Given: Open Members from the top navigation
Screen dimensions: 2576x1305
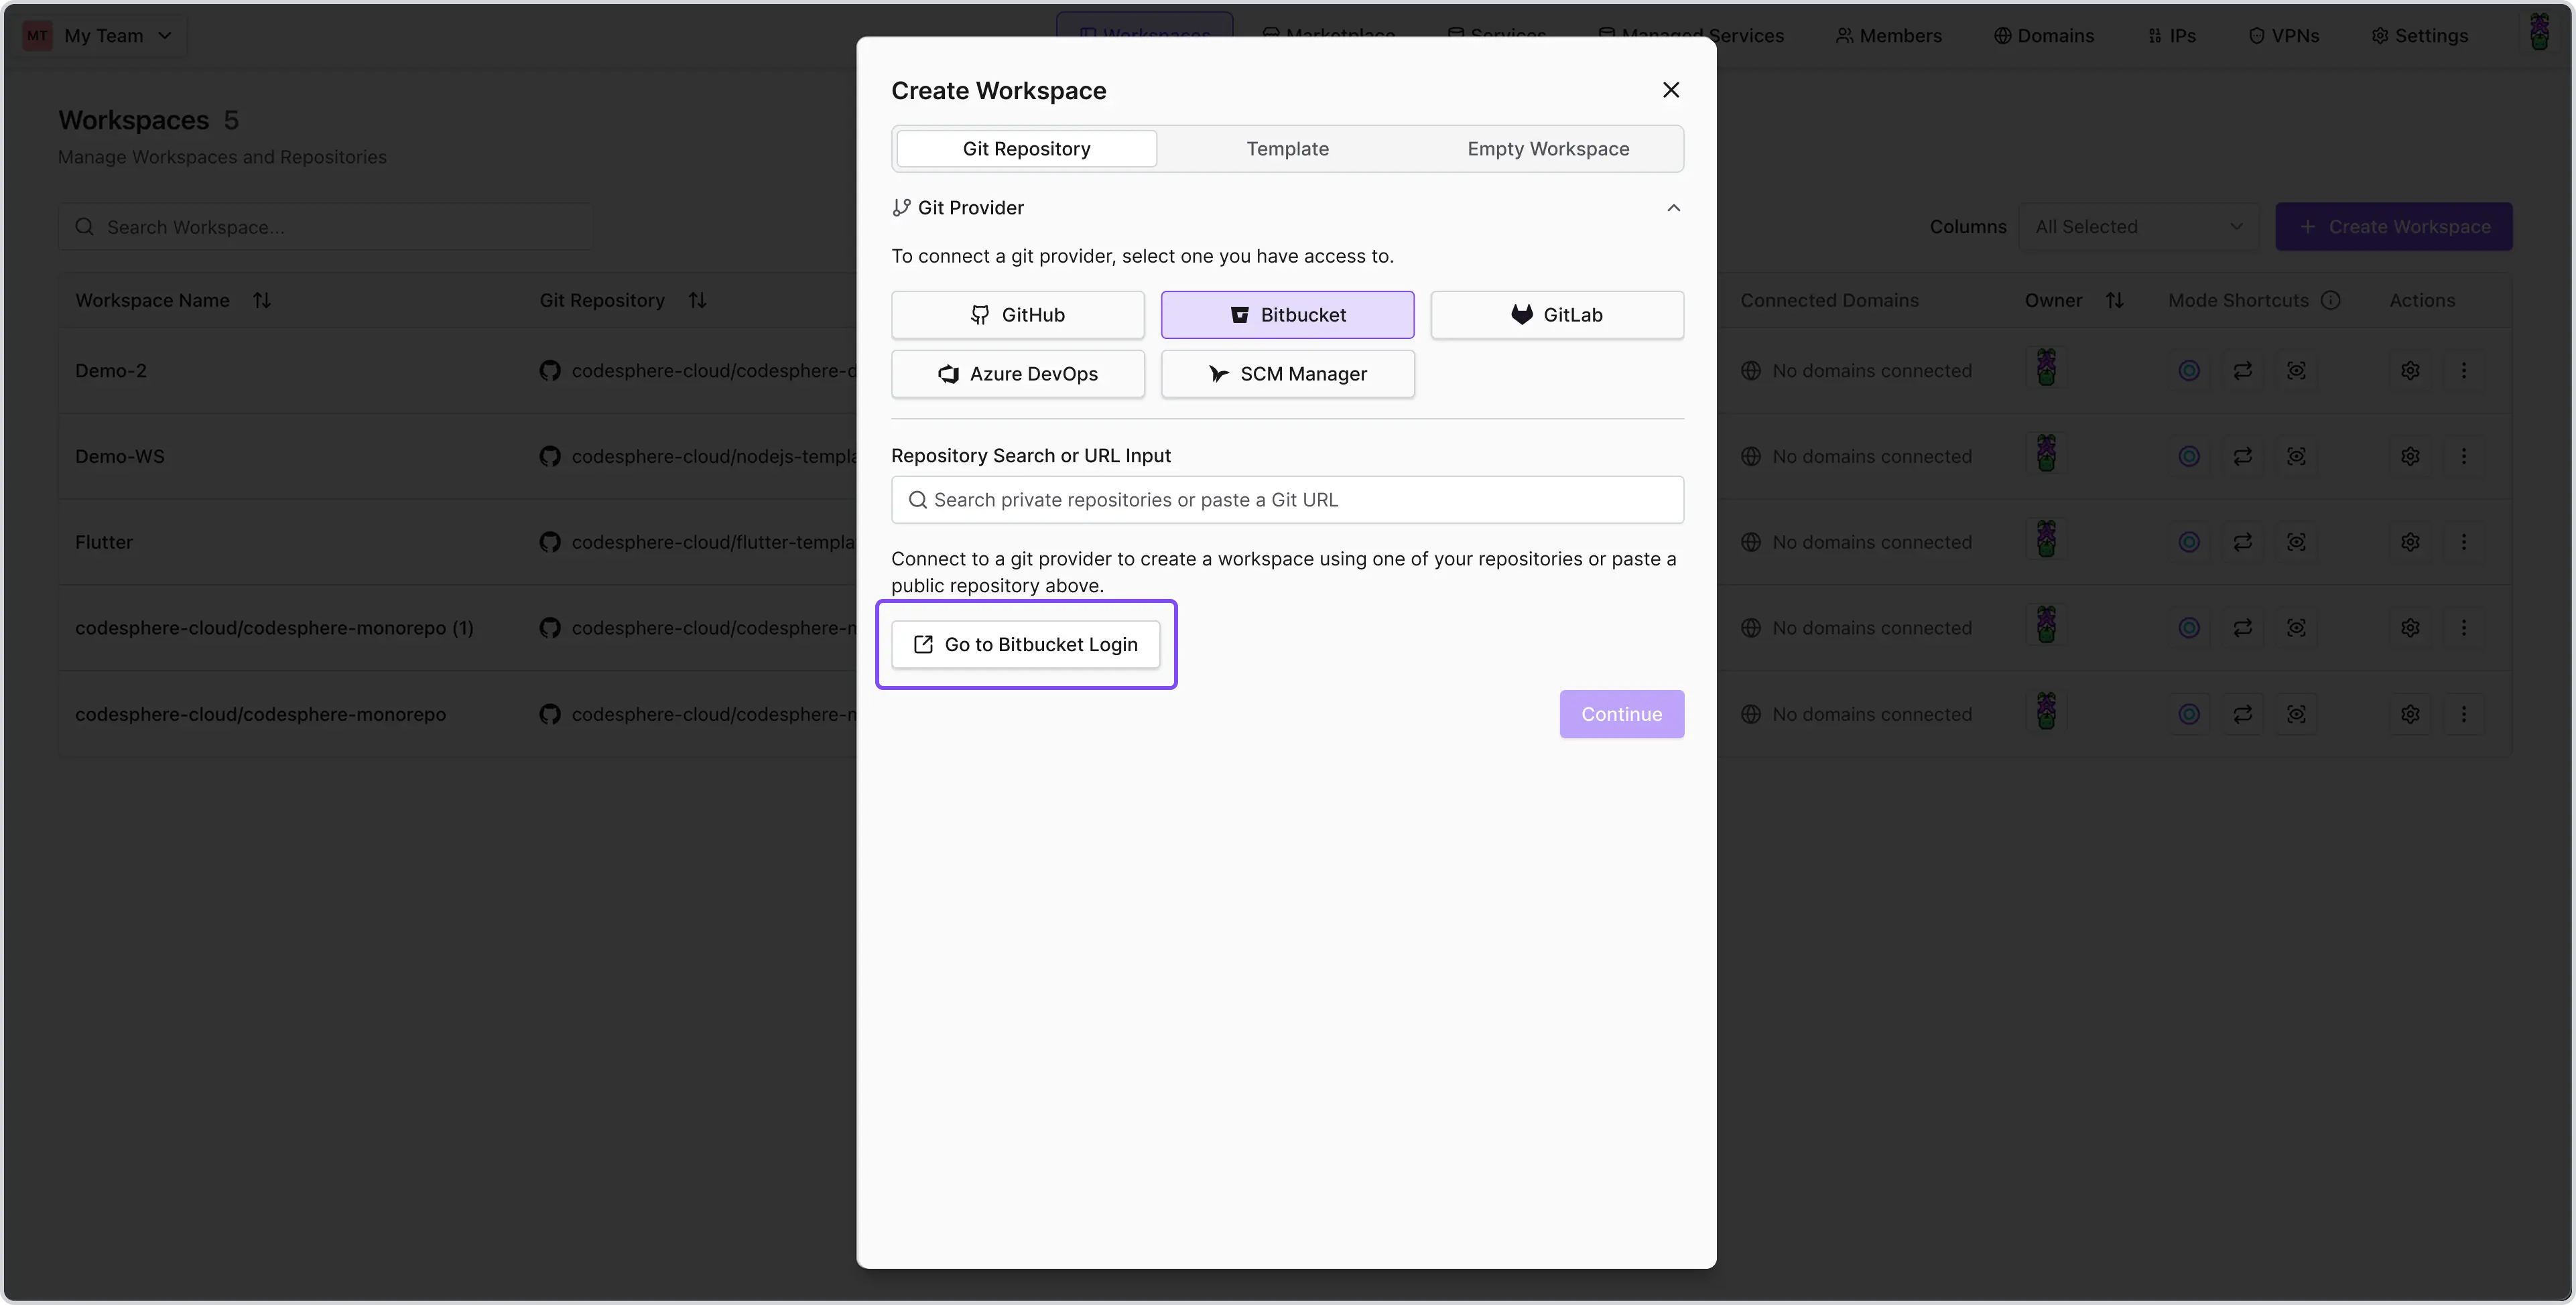Looking at the screenshot, I should point(1888,35).
